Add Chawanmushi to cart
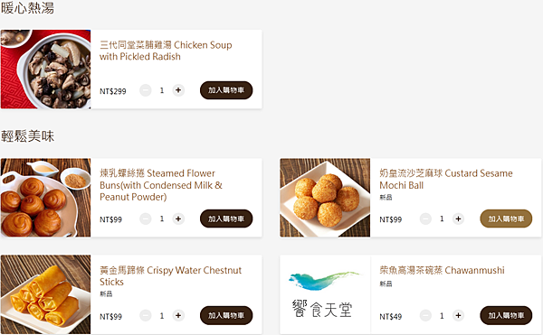 point(506,315)
